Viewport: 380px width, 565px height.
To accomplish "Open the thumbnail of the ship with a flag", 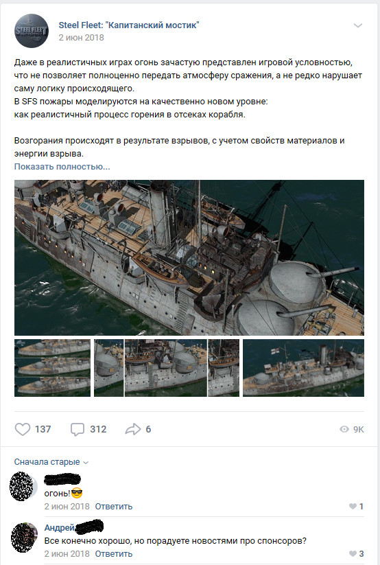I will tap(303, 368).
